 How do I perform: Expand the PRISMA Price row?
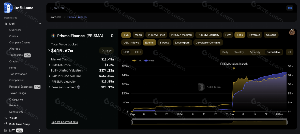[x=50, y=65]
